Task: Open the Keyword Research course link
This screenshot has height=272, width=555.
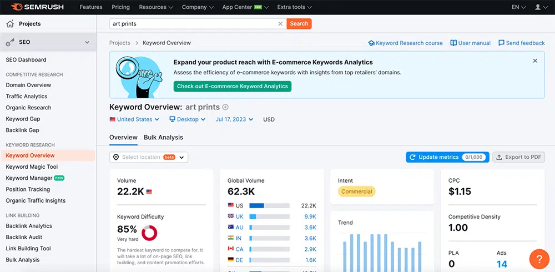Action: [406, 43]
